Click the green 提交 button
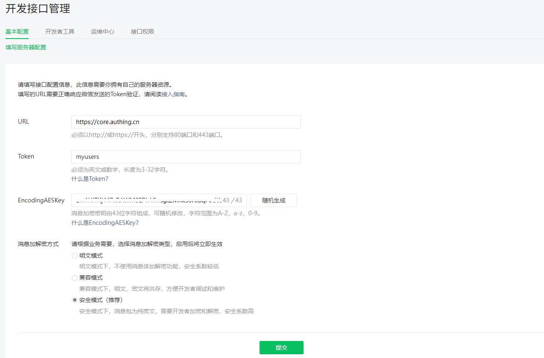Viewport: 544px width, 358px height. point(282,348)
